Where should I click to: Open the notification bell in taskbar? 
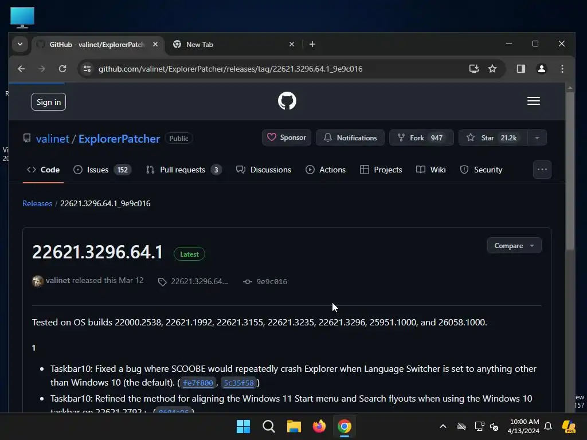(548, 426)
